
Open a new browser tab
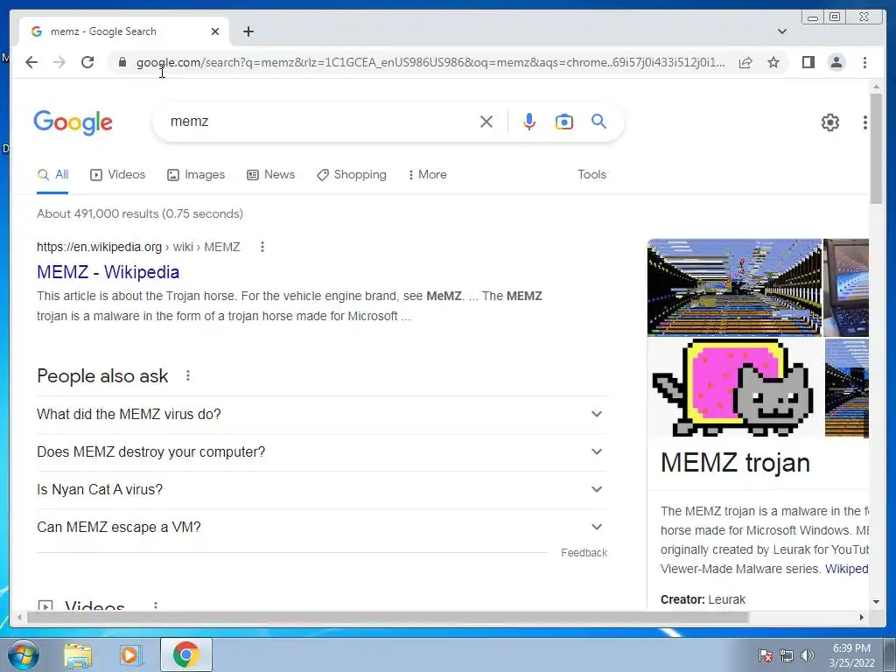coord(248,31)
